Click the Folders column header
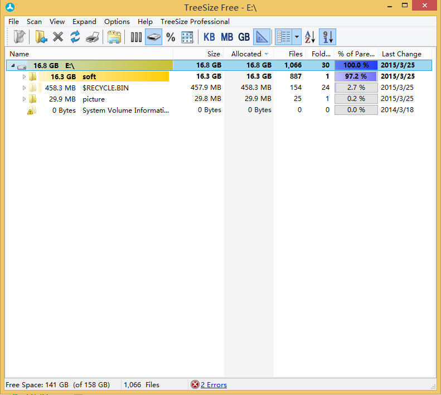Screen dimensions: 441x395 [x=320, y=54]
